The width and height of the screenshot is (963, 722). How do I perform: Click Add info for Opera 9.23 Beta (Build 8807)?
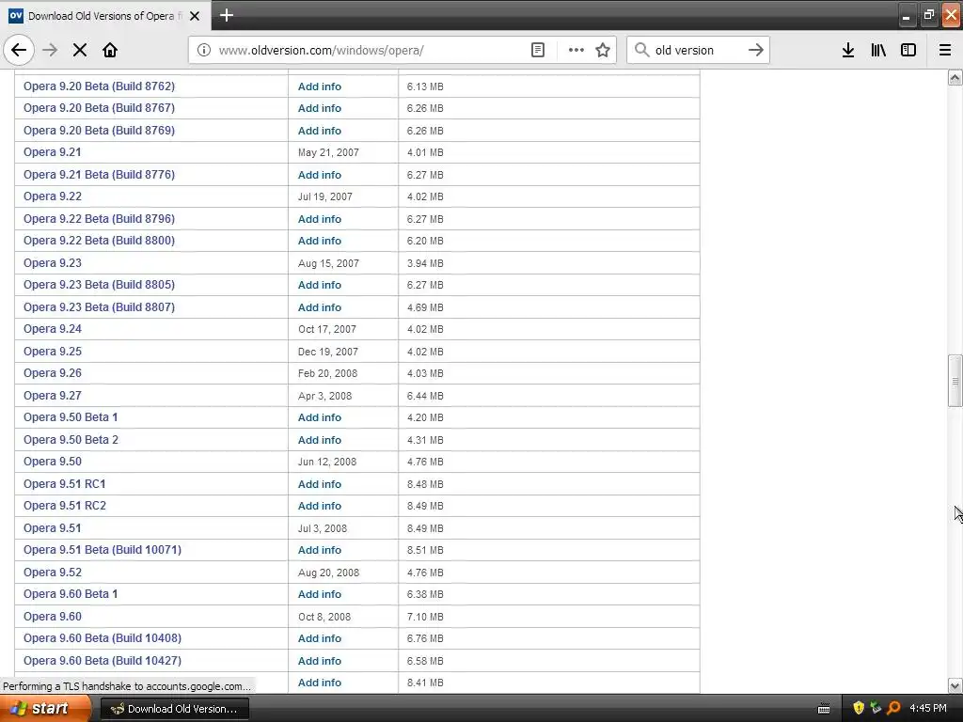pyautogui.click(x=320, y=307)
